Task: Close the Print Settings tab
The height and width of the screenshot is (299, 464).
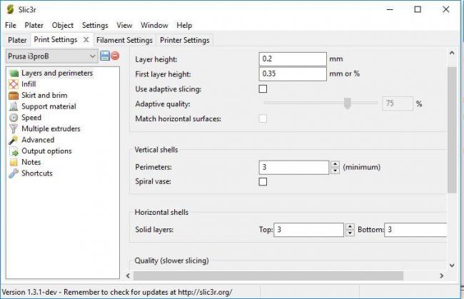Action: click(86, 40)
